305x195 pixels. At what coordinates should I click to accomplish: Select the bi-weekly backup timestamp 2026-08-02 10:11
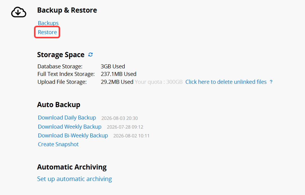click(x=132, y=136)
